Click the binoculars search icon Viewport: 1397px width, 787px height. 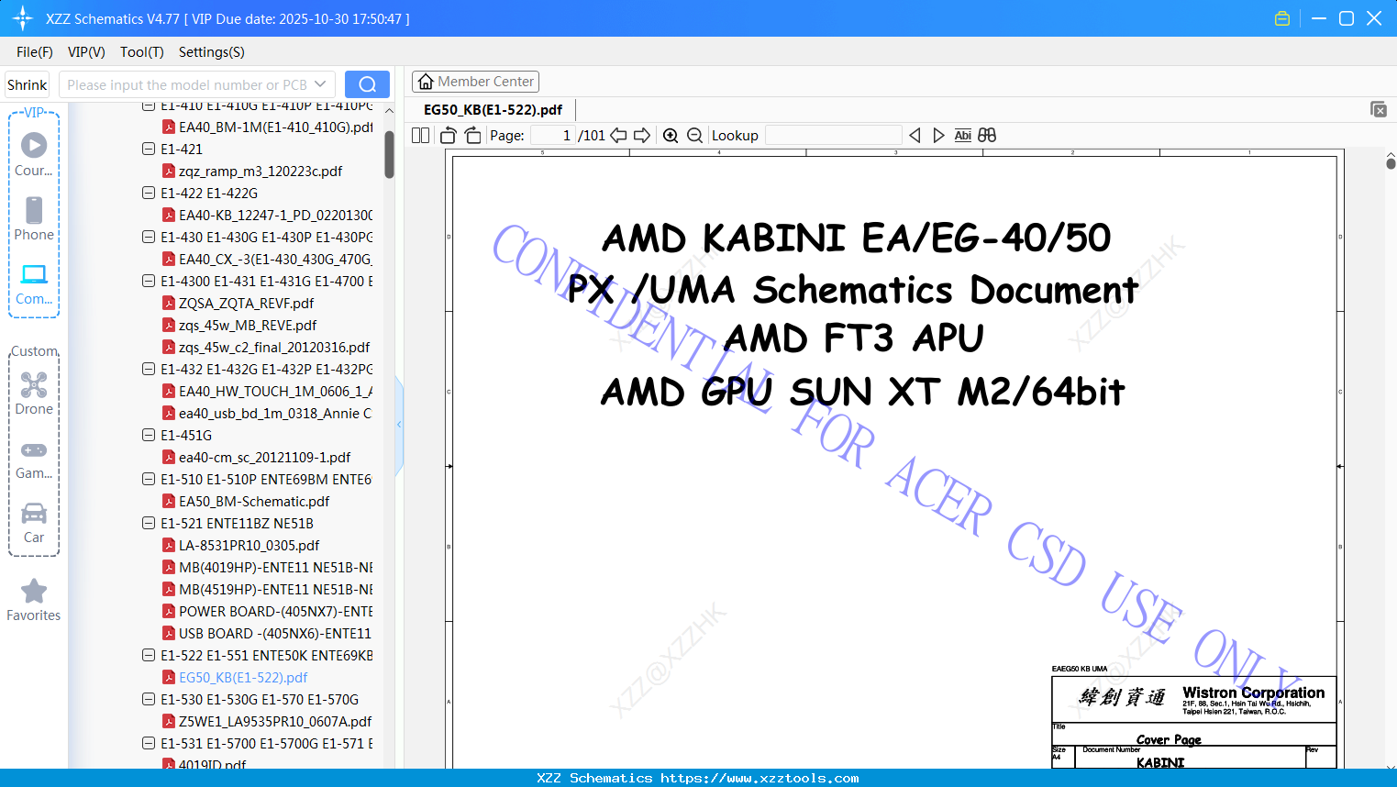pyautogui.click(x=987, y=135)
